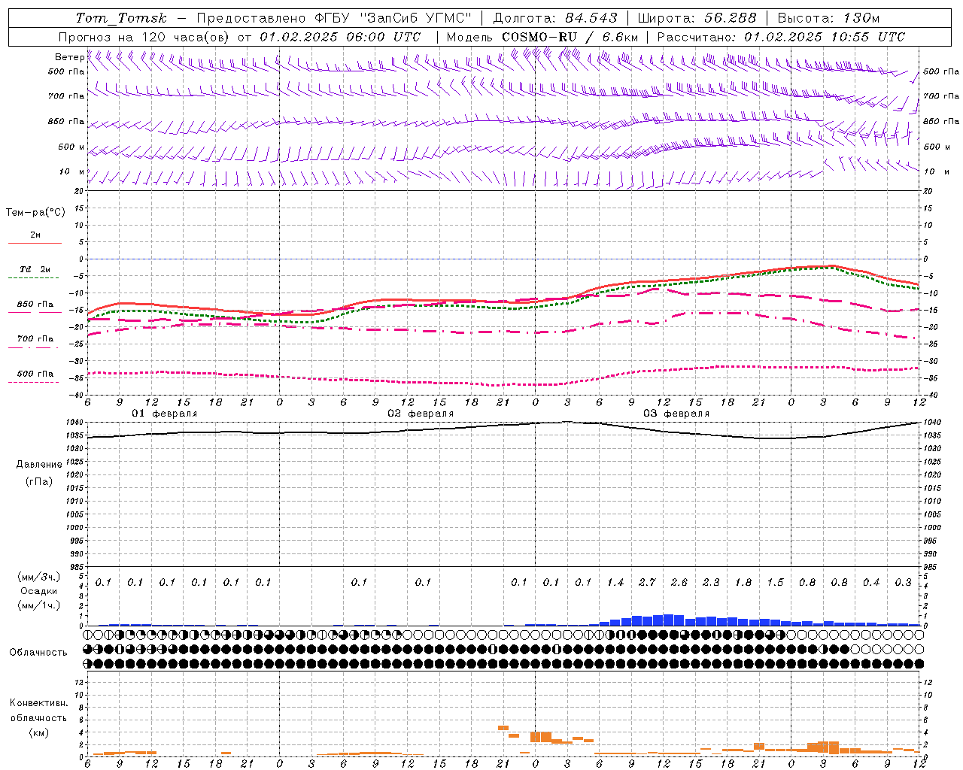Click the (мм/1ч.) precipitation unit label

(x=39, y=605)
